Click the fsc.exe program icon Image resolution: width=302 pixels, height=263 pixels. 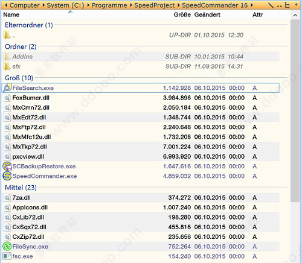[7, 256]
